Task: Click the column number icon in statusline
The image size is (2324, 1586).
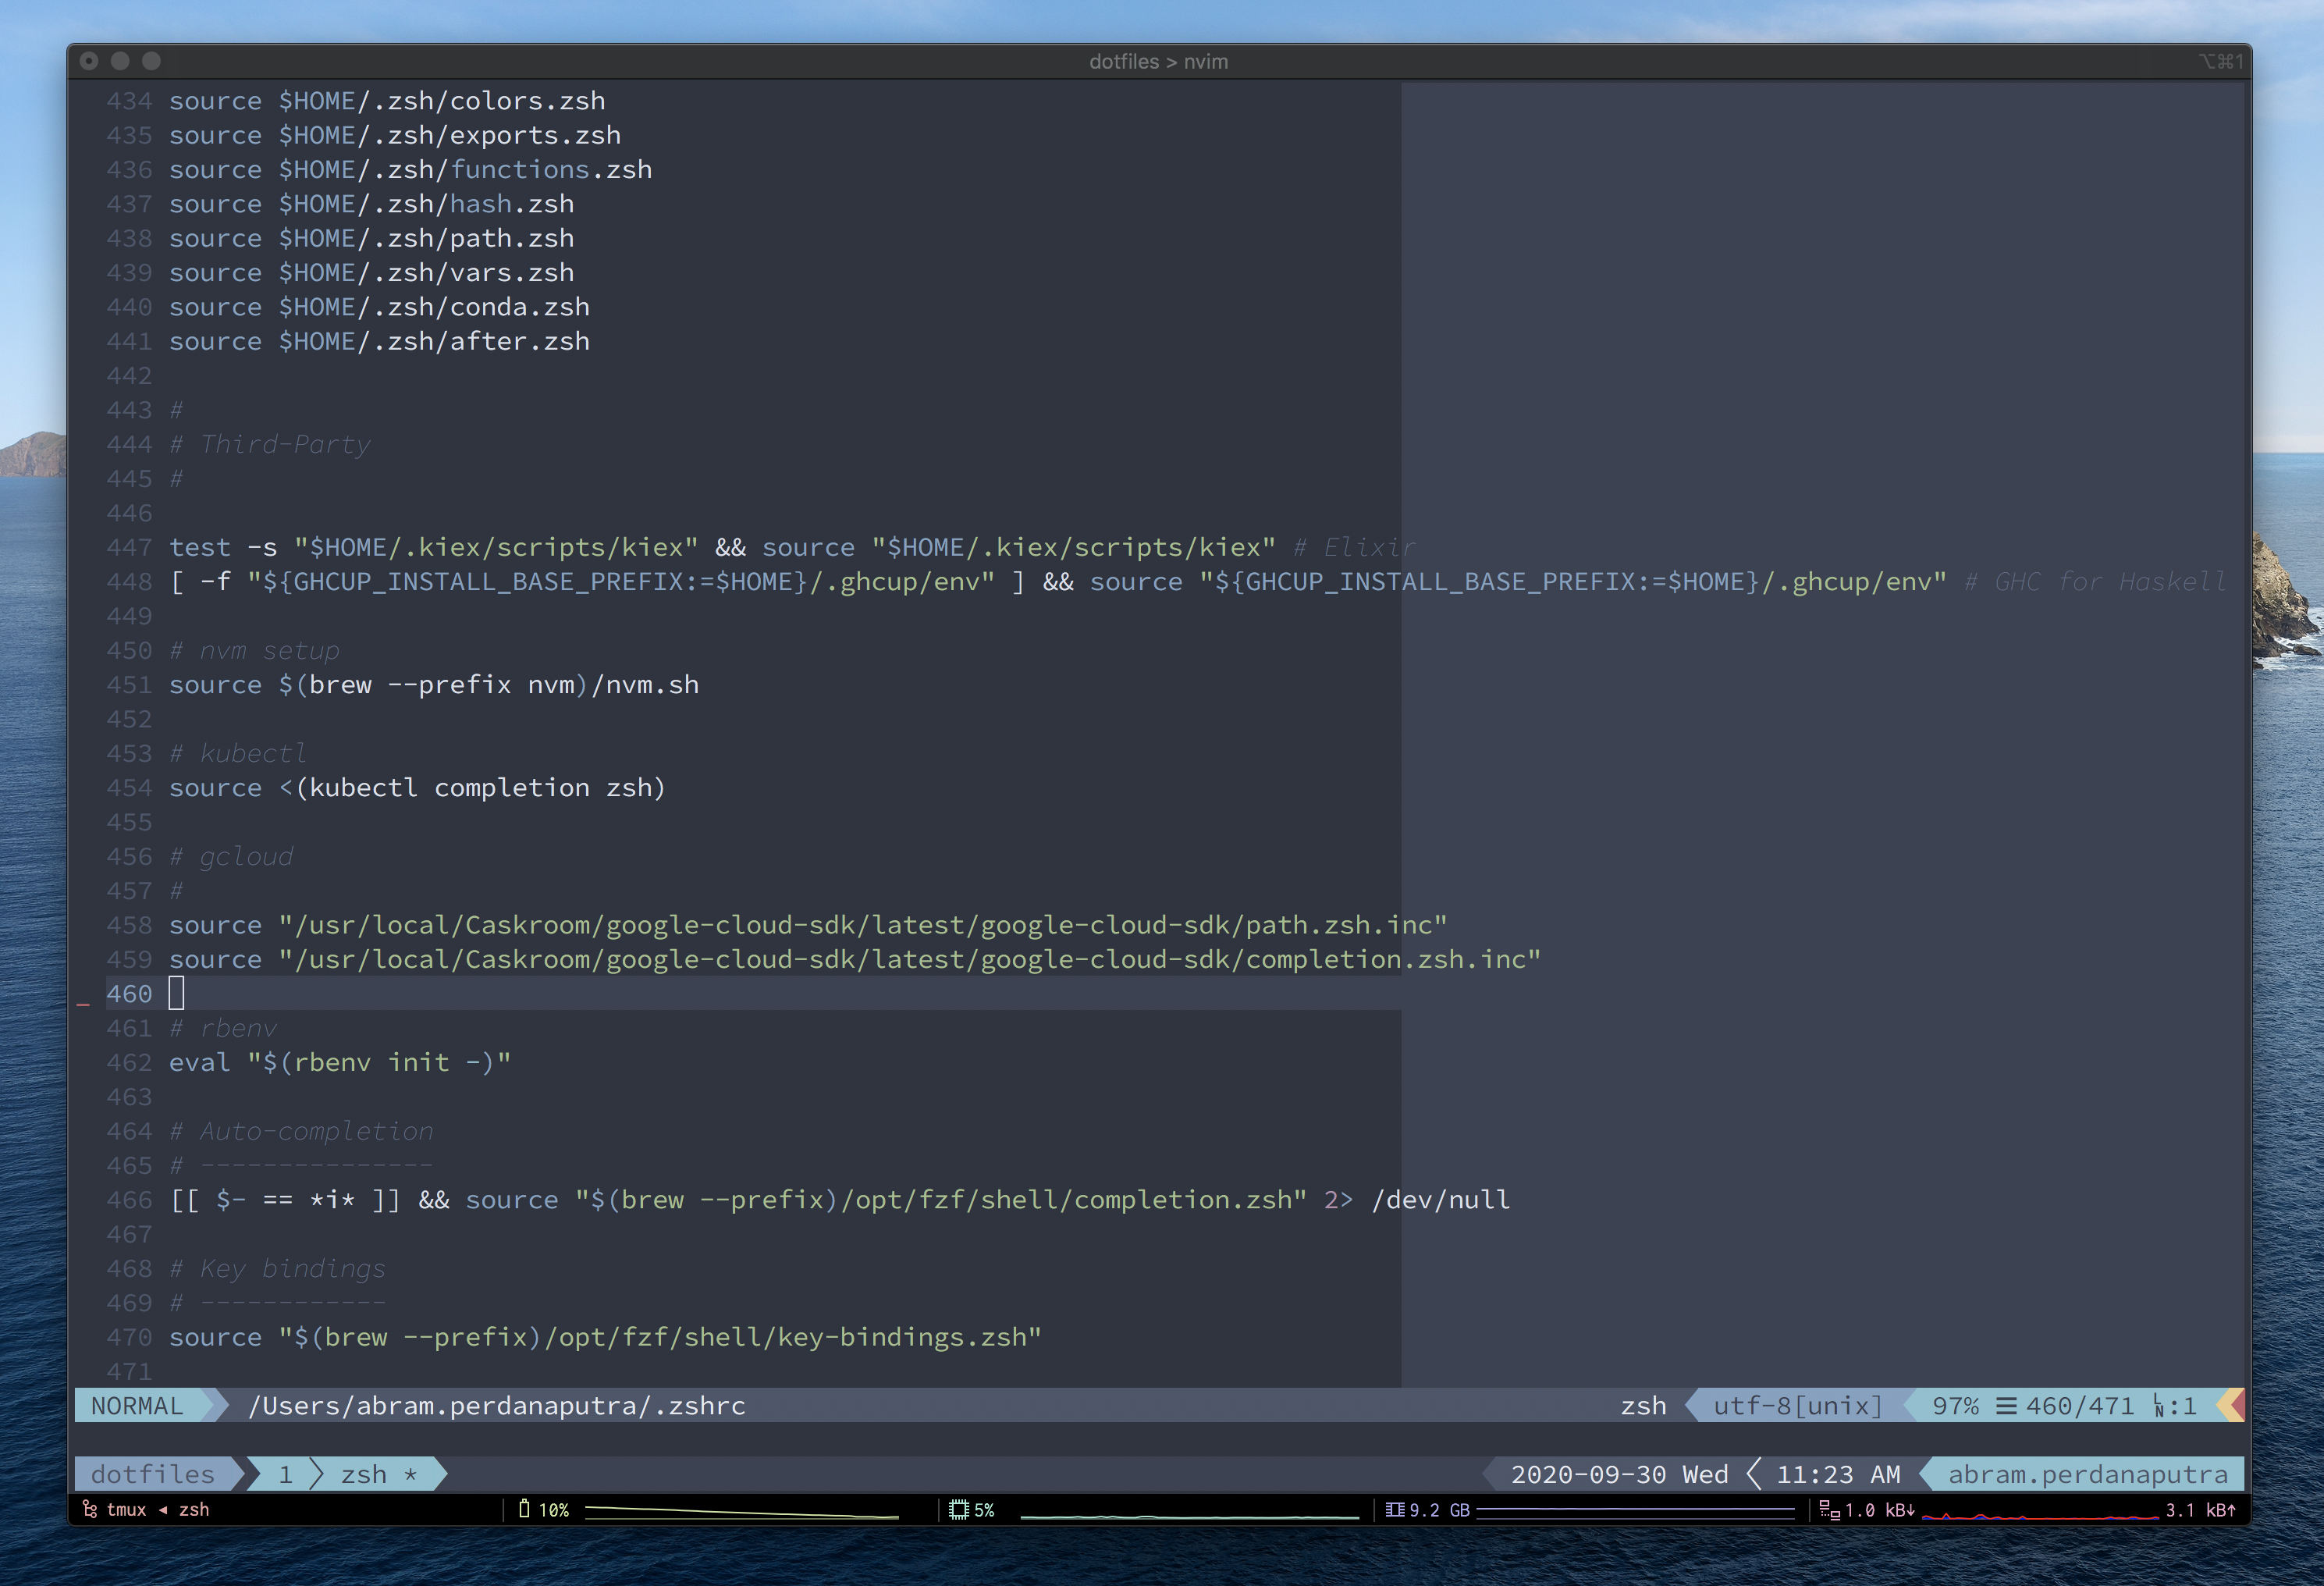Action: [x=2160, y=1406]
